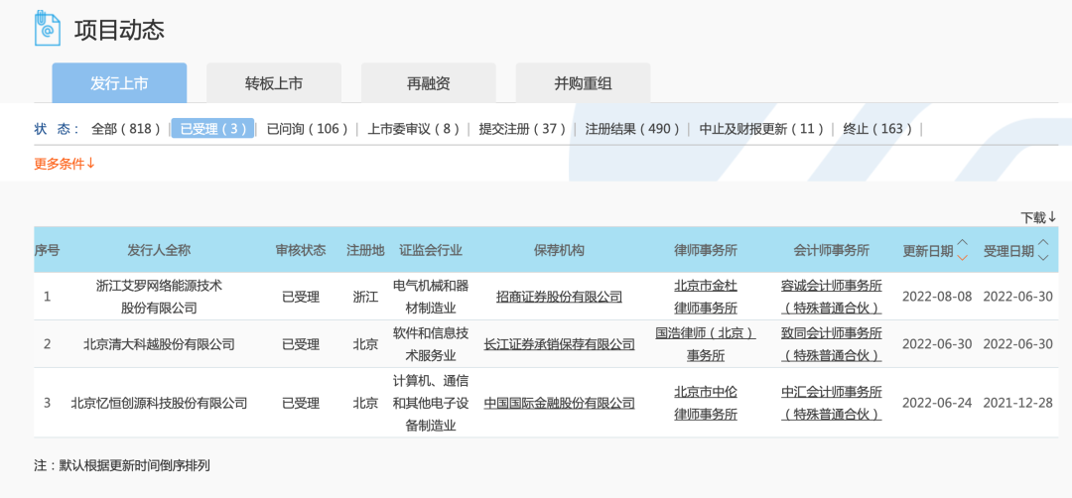1072x498 pixels.
Task: Open 中汇会计师事务所 accounting firm link
Action: coord(832,403)
